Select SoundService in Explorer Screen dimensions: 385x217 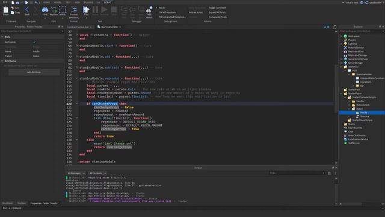point(355,128)
